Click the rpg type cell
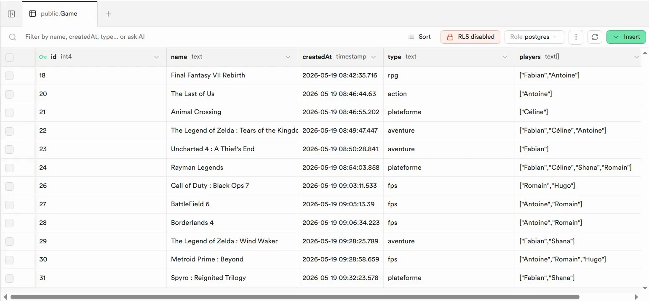The height and width of the screenshot is (301, 649). click(x=449, y=75)
